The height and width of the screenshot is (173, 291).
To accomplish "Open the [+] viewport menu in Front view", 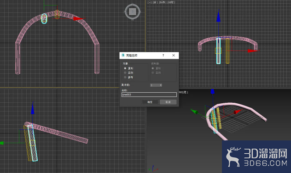I will 150,2.
